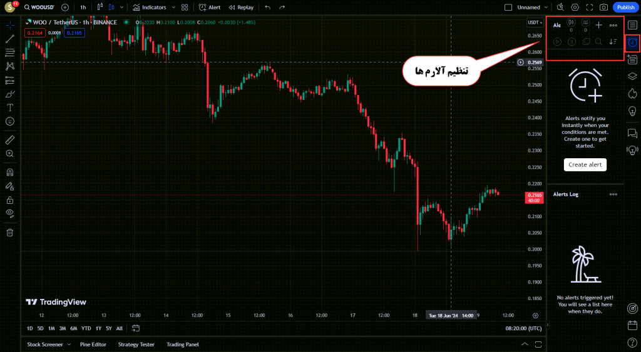Start bar Replay mode

click(241, 8)
